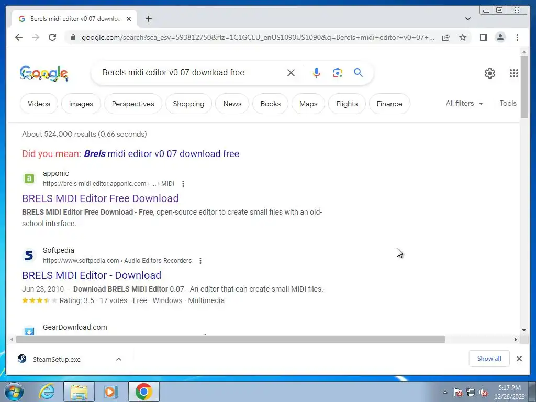Open Windows Media Player from taskbar
Viewport: 536px width, 402px height.
111,392
